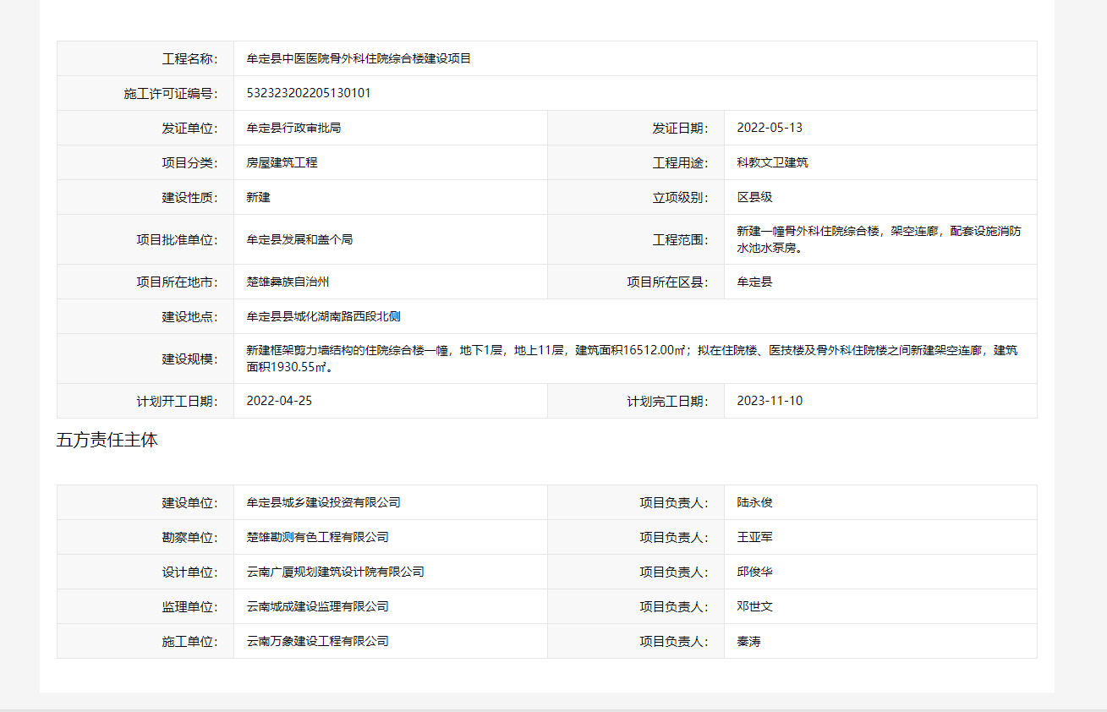Select project name 牟定县中医医院骨外科住院综合楼建设项目
Screen dimensions: 1107x712
(x=359, y=58)
